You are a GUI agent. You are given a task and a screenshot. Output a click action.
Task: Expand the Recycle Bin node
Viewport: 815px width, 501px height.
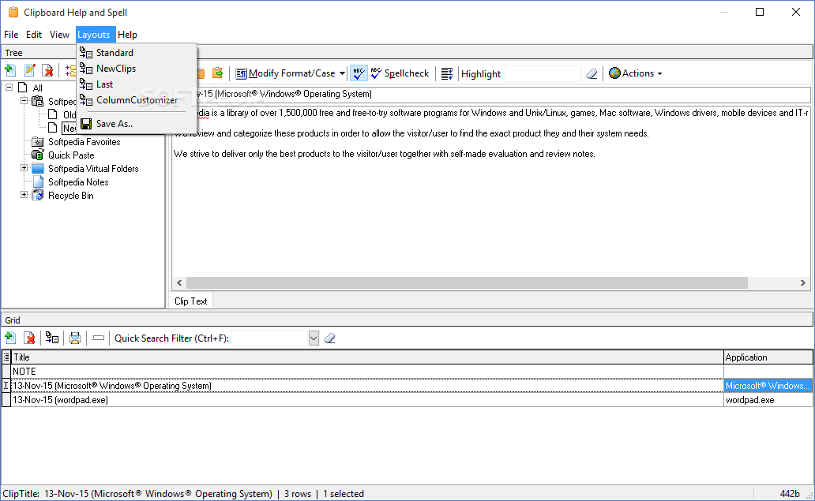(x=24, y=195)
